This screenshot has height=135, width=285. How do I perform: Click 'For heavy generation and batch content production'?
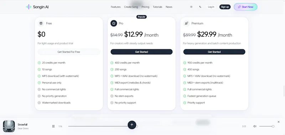pyautogui.click(x=212, y=43)
